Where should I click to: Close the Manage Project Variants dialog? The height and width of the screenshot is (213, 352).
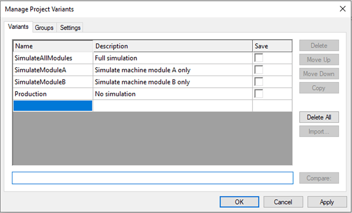click(343, 9)
